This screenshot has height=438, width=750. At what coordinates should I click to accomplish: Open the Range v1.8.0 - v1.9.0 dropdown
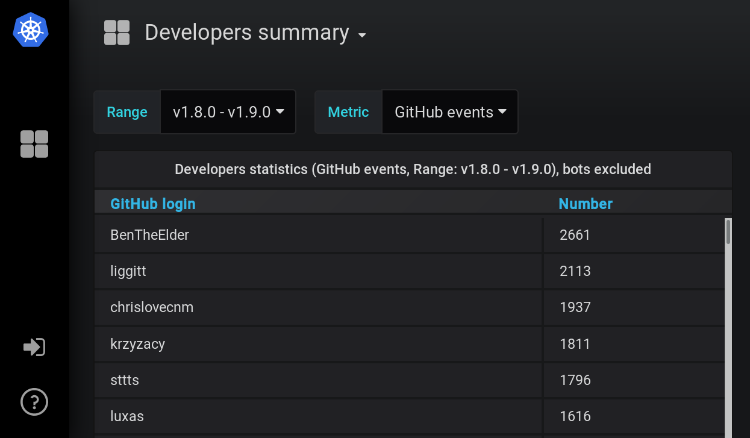point(228,112)
